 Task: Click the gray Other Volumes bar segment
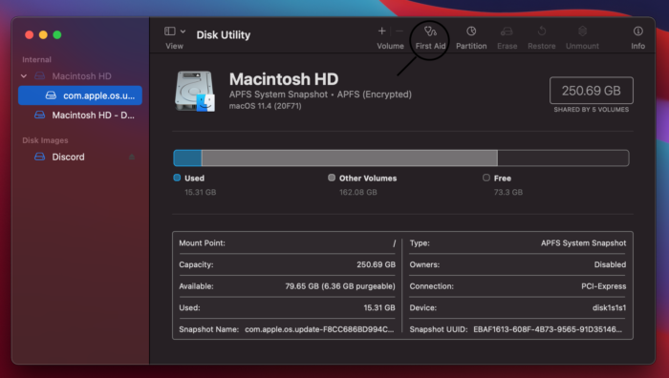[x=350, y=158]
